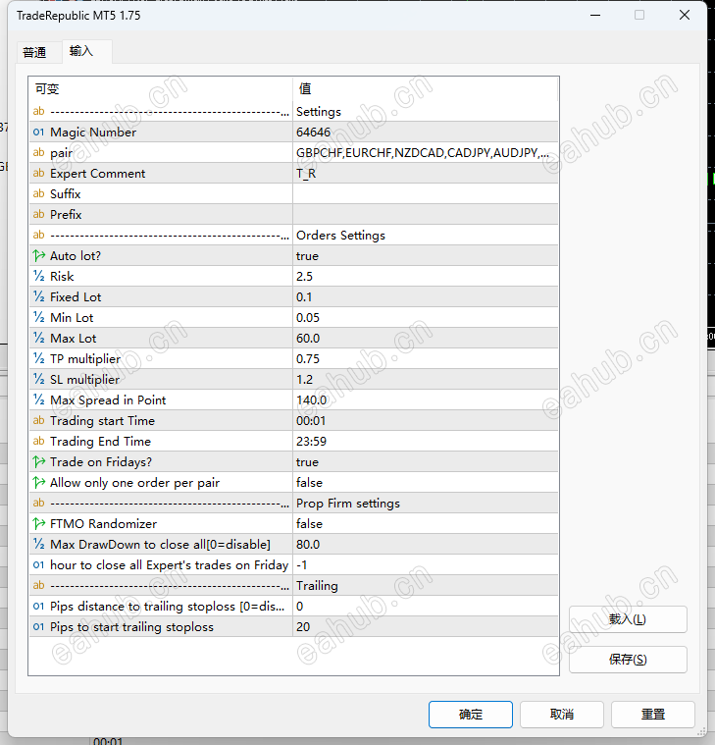This screenshot has width=715, height=745.
Task: Click the 重置 button
Action: pyautogui.click(x=653, y=715)
